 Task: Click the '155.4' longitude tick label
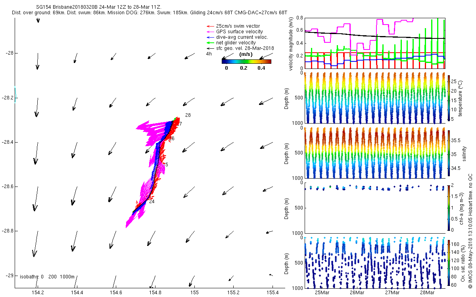[273, 293]
